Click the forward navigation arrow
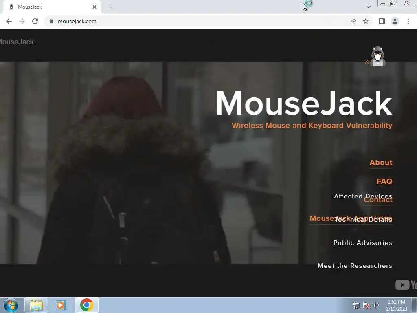 click(x=22, y=21)
